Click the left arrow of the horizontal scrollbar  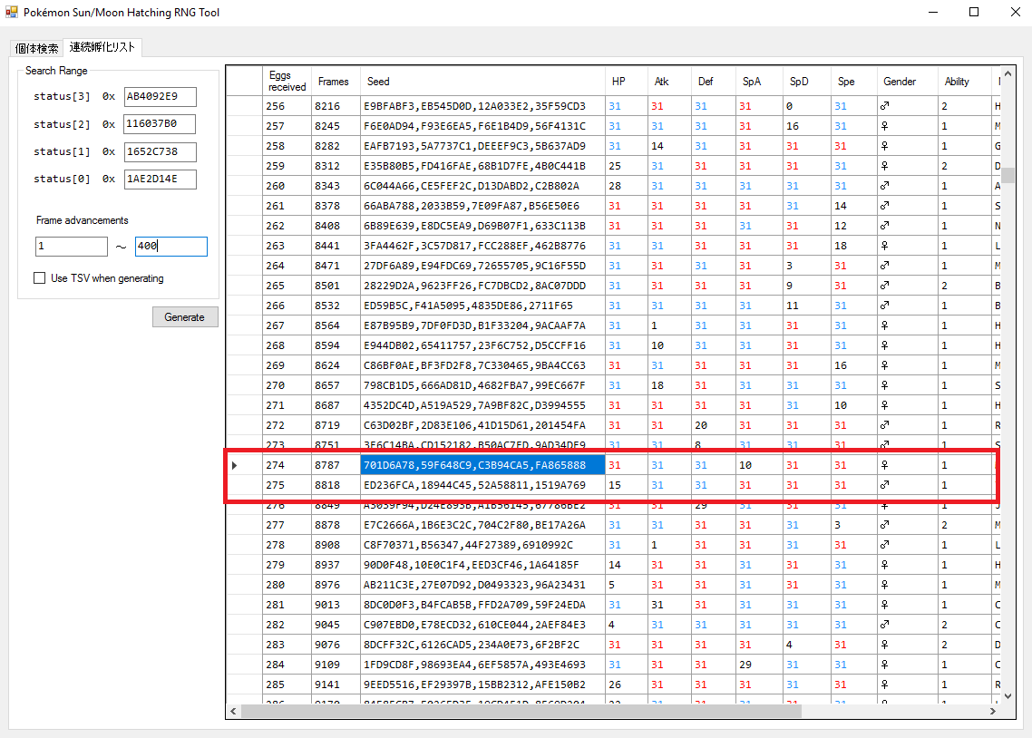[x=233, y=712]
